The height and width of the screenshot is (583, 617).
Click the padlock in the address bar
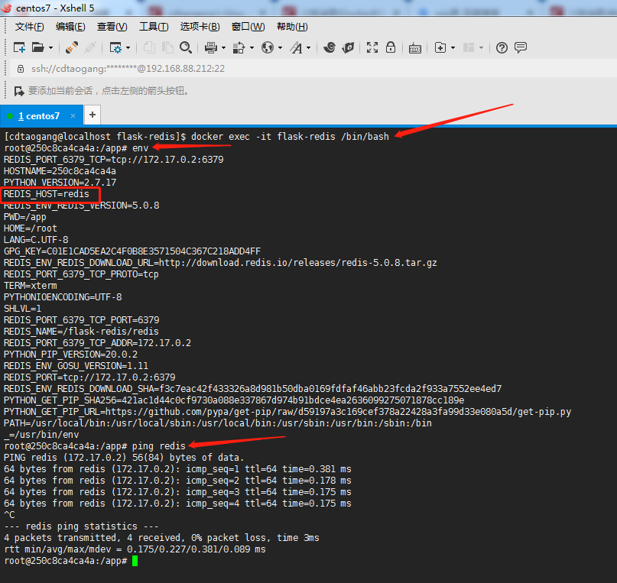click(x=21, y=69)
